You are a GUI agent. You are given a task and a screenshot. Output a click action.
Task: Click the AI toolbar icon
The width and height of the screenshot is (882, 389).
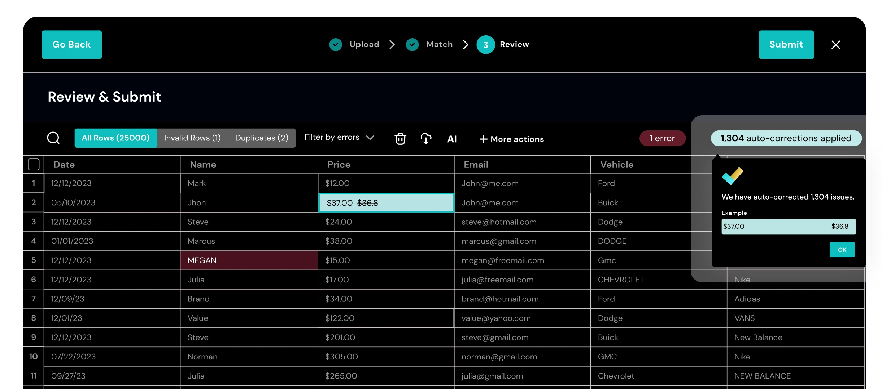(x=452, y=139)
